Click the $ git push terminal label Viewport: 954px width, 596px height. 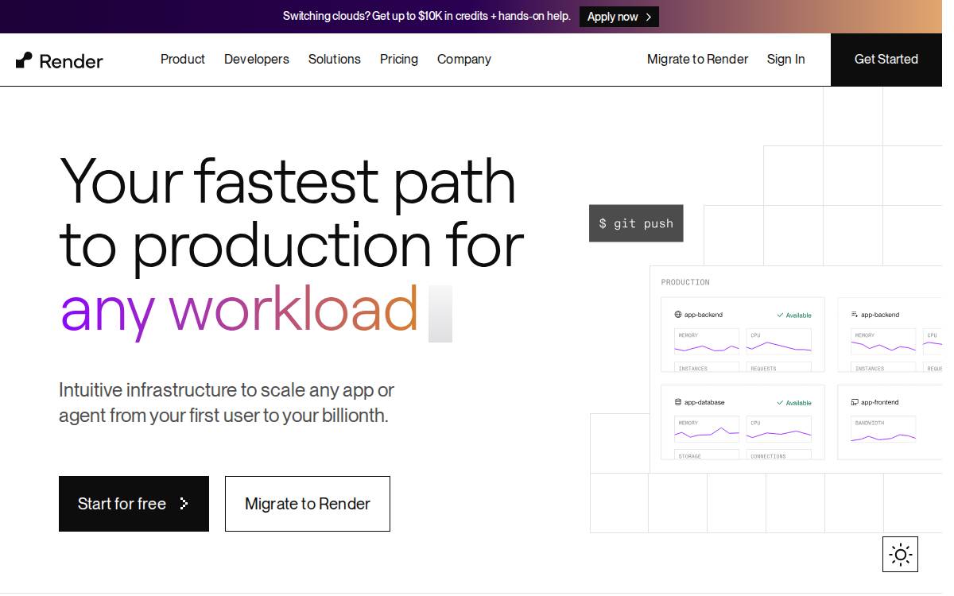tap(636, 223)
